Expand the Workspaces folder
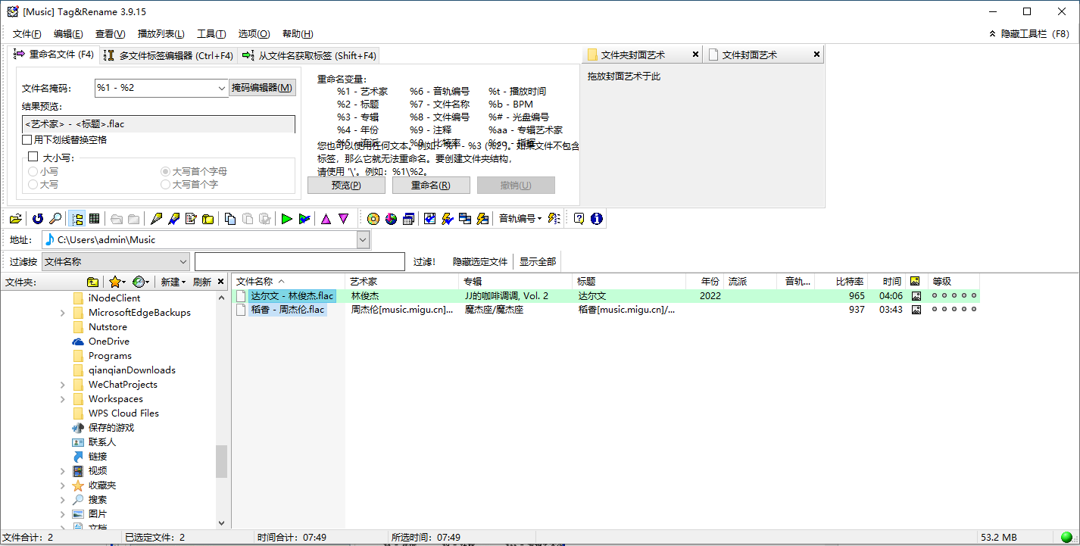The image size is (1080, 546). click(63, 399)
